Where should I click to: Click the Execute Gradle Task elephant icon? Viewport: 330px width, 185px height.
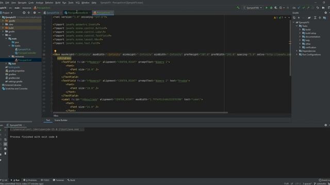(309, 18)
